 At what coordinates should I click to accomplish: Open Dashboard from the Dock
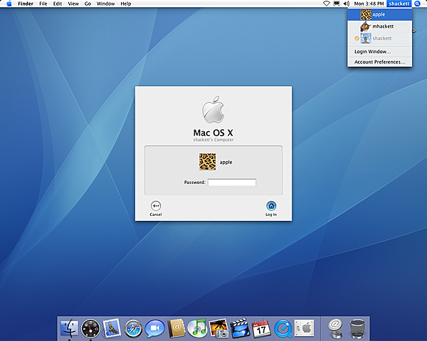90,328
